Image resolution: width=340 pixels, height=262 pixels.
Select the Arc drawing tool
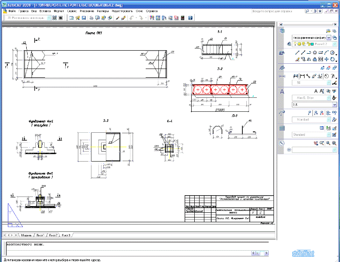[326, 52]
